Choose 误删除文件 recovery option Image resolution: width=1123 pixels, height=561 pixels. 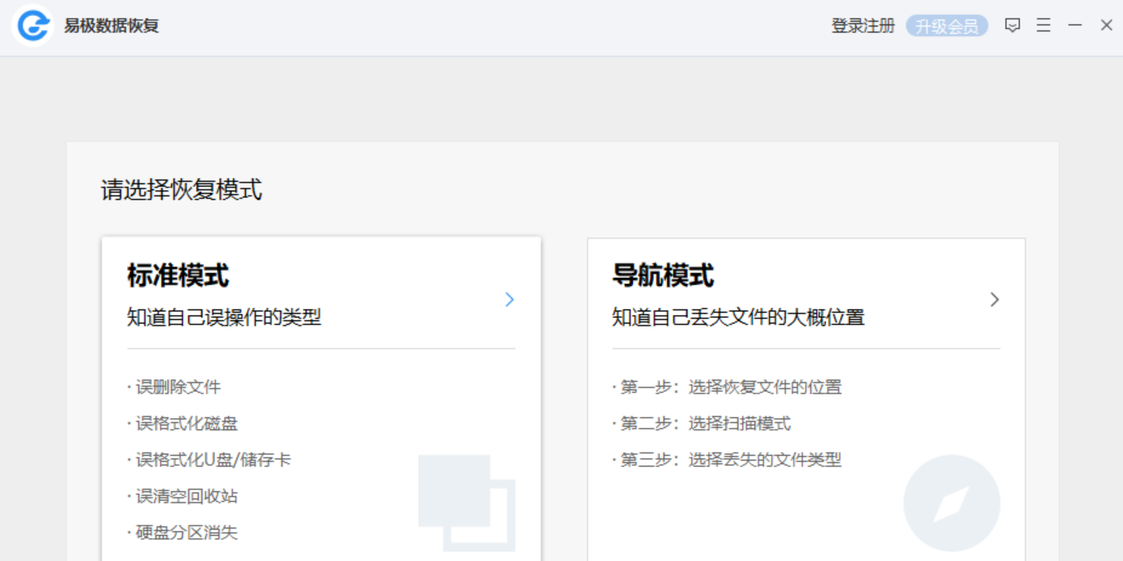(x=178, y=387)
